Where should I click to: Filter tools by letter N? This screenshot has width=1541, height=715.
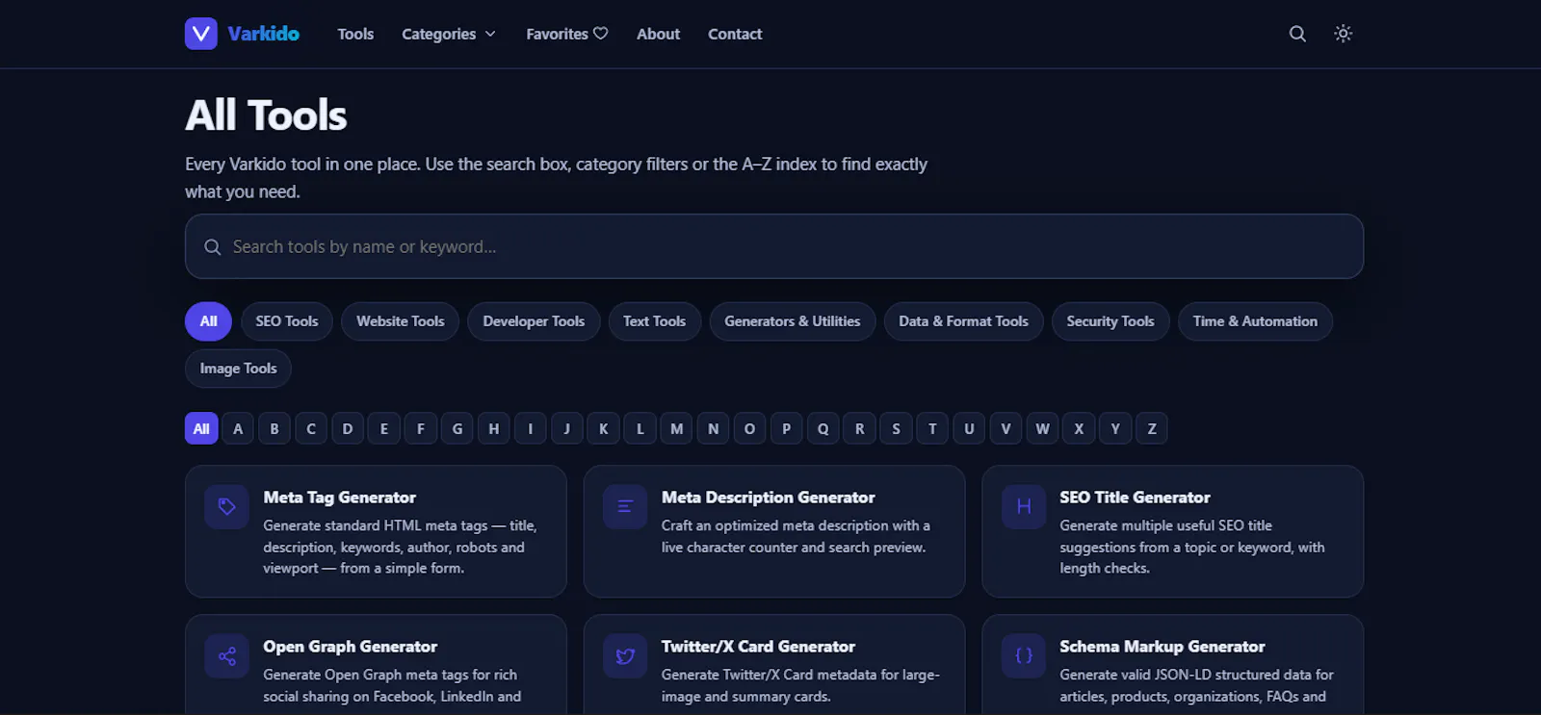[x=714, y=428]
